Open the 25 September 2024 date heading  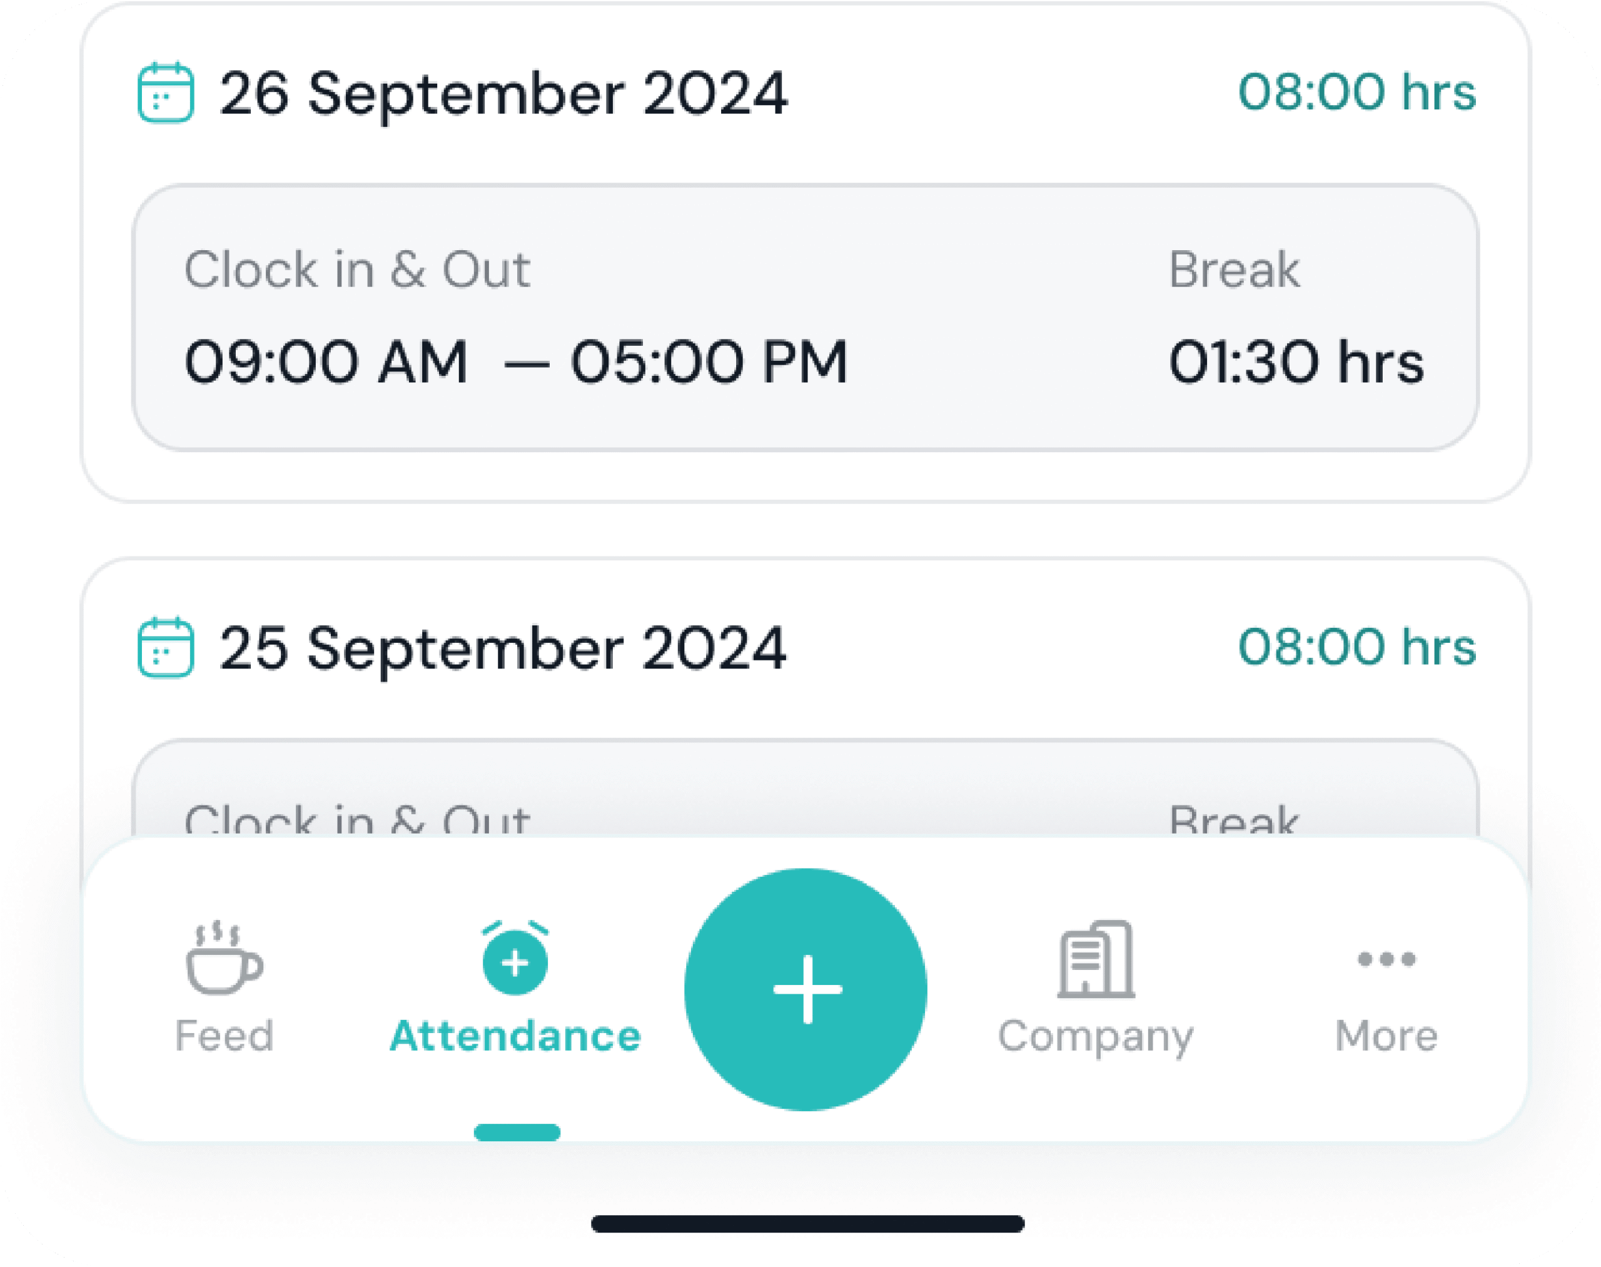(x=502, y=649)
